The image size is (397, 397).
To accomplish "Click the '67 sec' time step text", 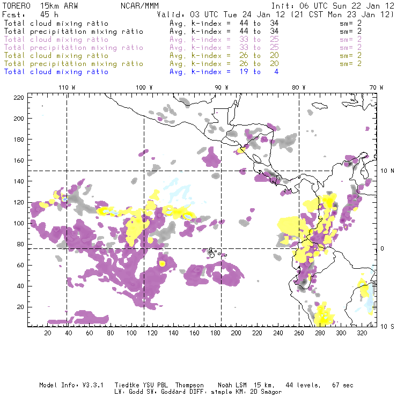I will pyautogui.click(x=343, y=385).
